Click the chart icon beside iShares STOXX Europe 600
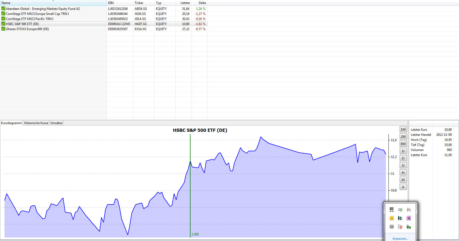The width and height of the screenshot is (459, 241). [3, 29]
